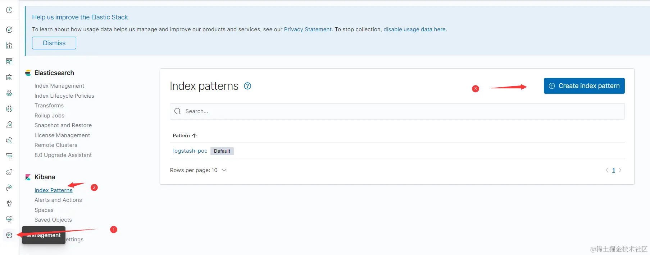Click the Index patterns help icon

point(247,86)
